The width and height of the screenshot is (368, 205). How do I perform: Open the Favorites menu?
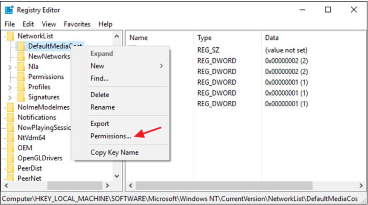pyautogui.click(x=77, y=24)
